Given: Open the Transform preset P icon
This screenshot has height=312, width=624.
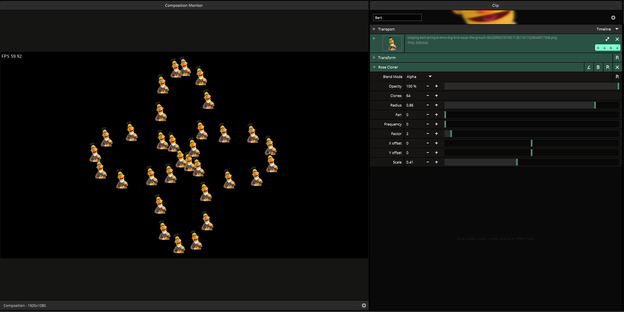Looking at the screenshot, I should [617, 58].
